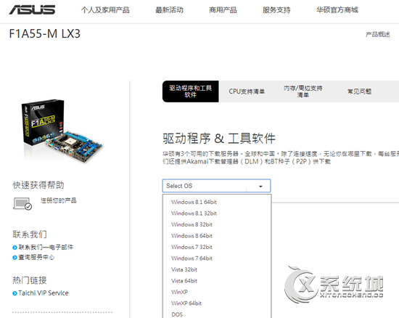Click the product registration laptop icon
This screenshot has height=318, width=399.
coord(22,204)
